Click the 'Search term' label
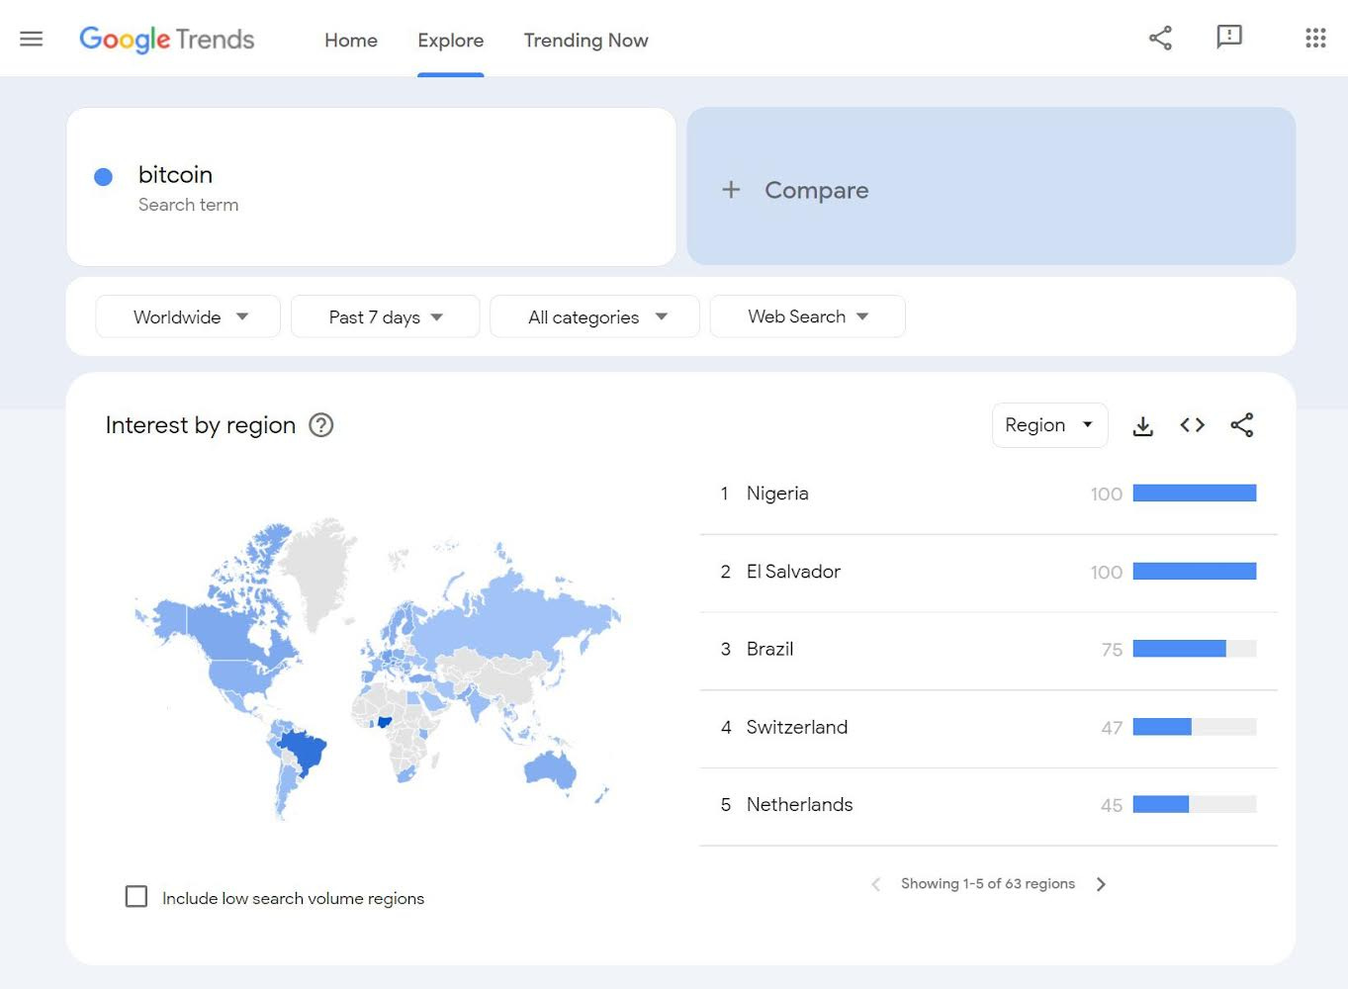The height and width of the screenshot is (989, 1348). click(188, 205)
